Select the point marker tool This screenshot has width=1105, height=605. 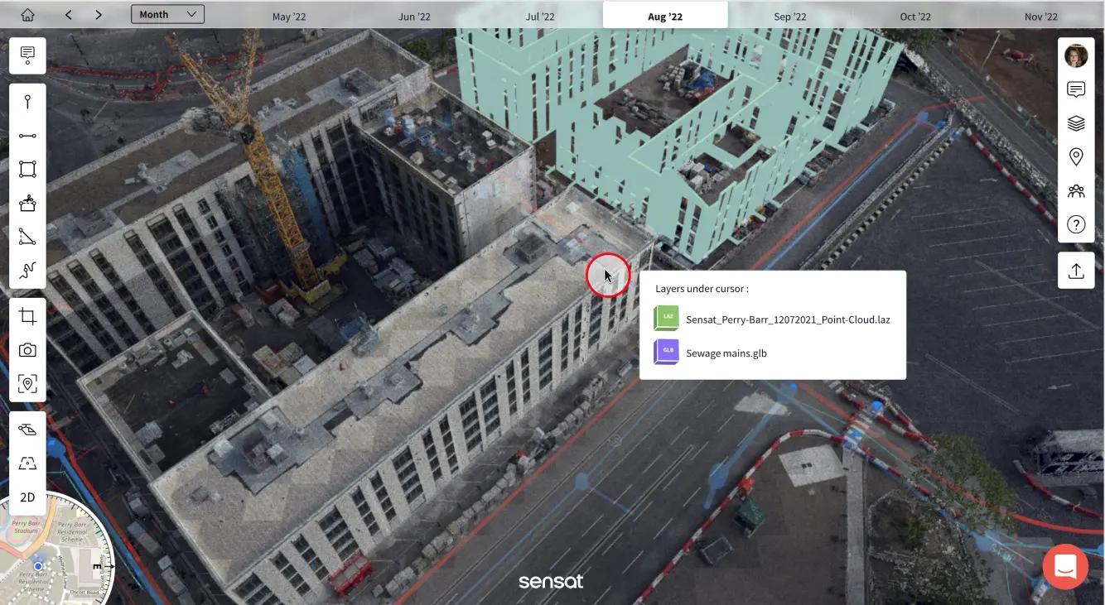[27, 102]
